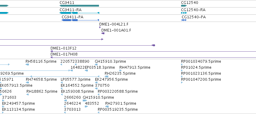Click the DME1-001A01.F purple glyph

pos(103,33)
